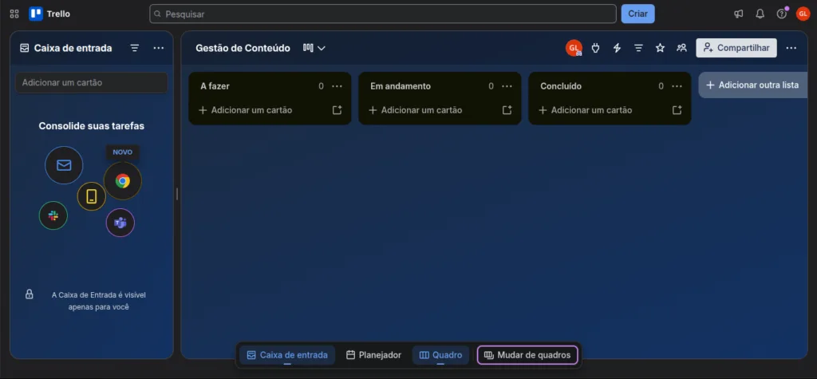Click the GL board member avatar
Screen dimensions: 817x379
(x=574, y=48)
